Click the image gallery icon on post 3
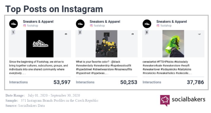 tap(199, 34)
